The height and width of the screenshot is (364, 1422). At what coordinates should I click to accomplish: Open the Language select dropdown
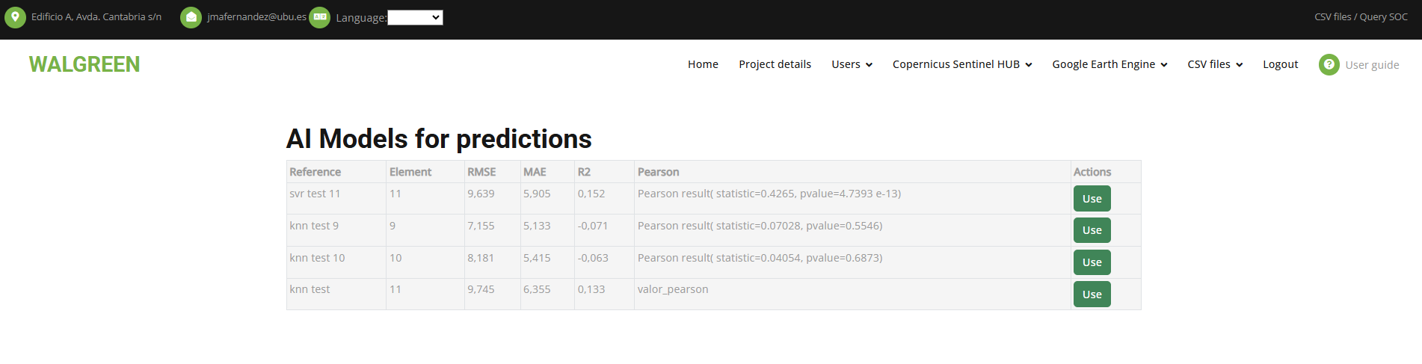tap(415, 17)
